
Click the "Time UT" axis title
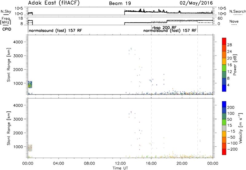click(x=120, y=168)
